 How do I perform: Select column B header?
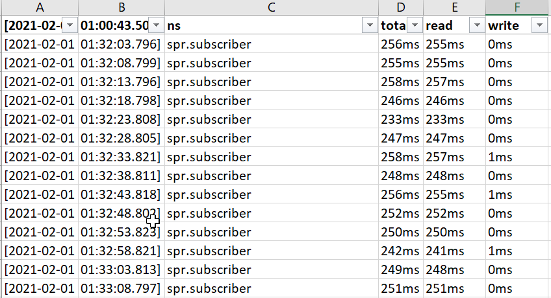click(122, 7)
